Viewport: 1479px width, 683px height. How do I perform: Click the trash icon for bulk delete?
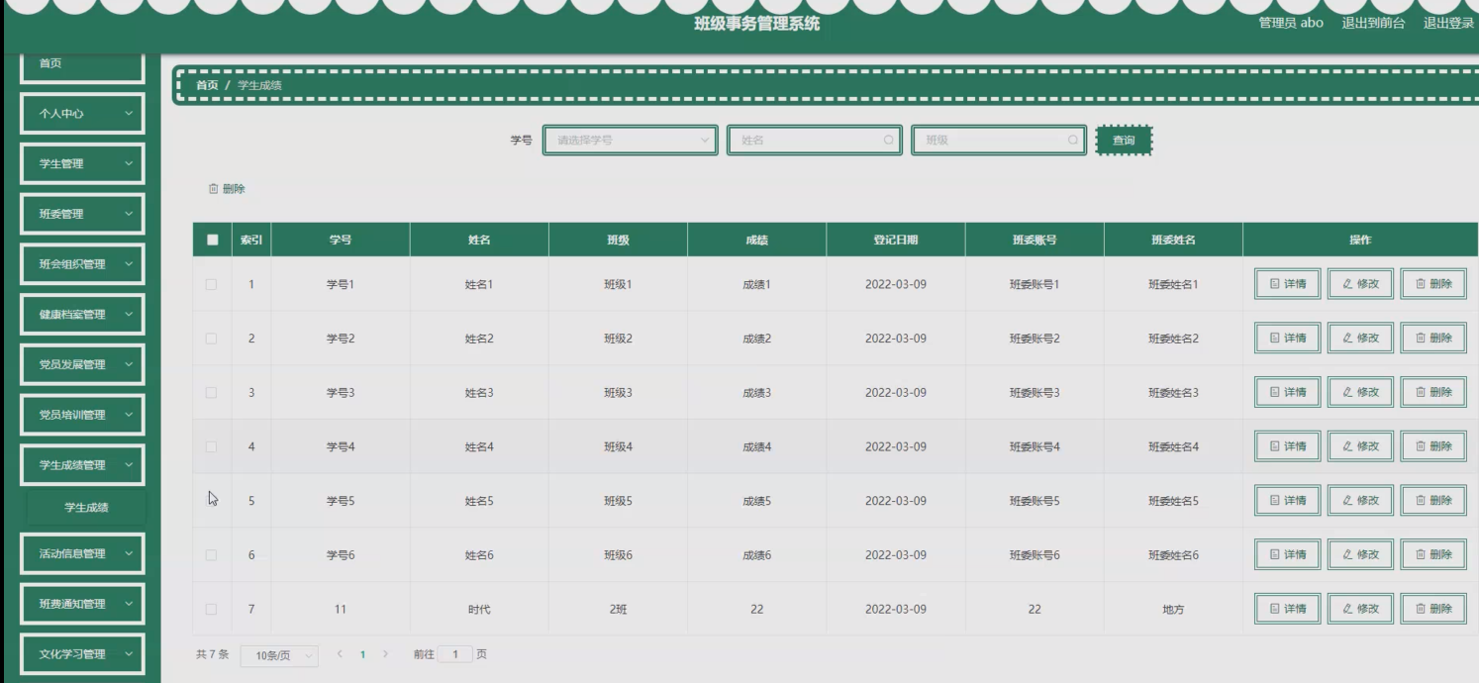pyautogui.click(x=213, y=189)
